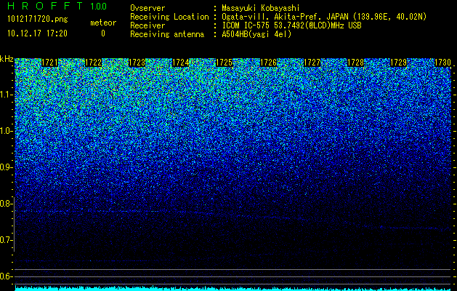Click the 1726 time marker
The image size is (457, 291).
tap(268, 63)
